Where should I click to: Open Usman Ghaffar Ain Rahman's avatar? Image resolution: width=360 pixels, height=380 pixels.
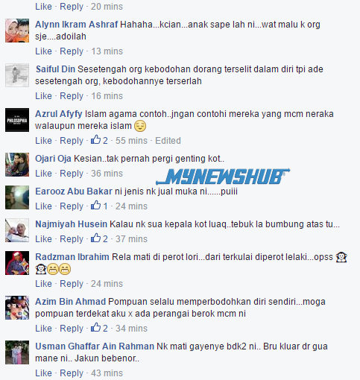pos(17,352)
